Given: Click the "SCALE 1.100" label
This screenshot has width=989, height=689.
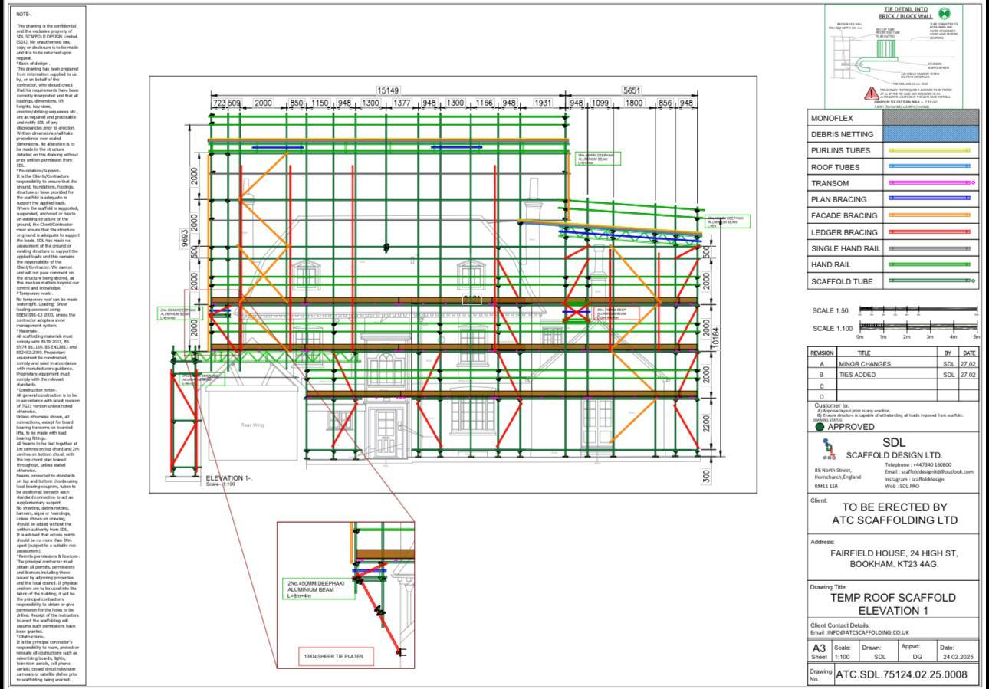Looking at the screenshot, I should click(x=833, y=328).
